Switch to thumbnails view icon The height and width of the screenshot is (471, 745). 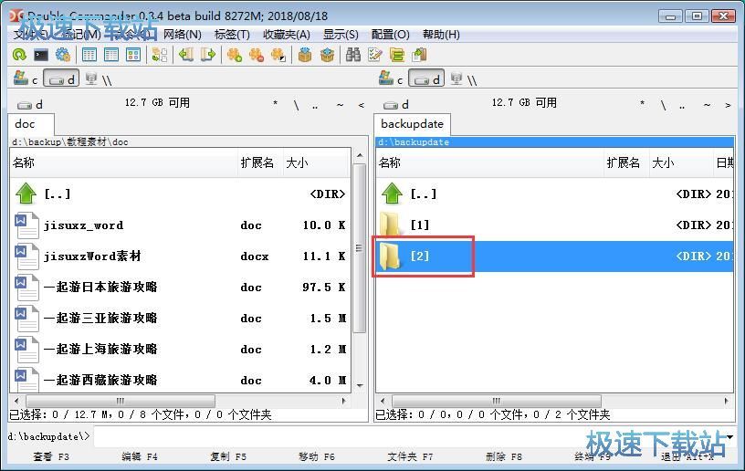133,55
